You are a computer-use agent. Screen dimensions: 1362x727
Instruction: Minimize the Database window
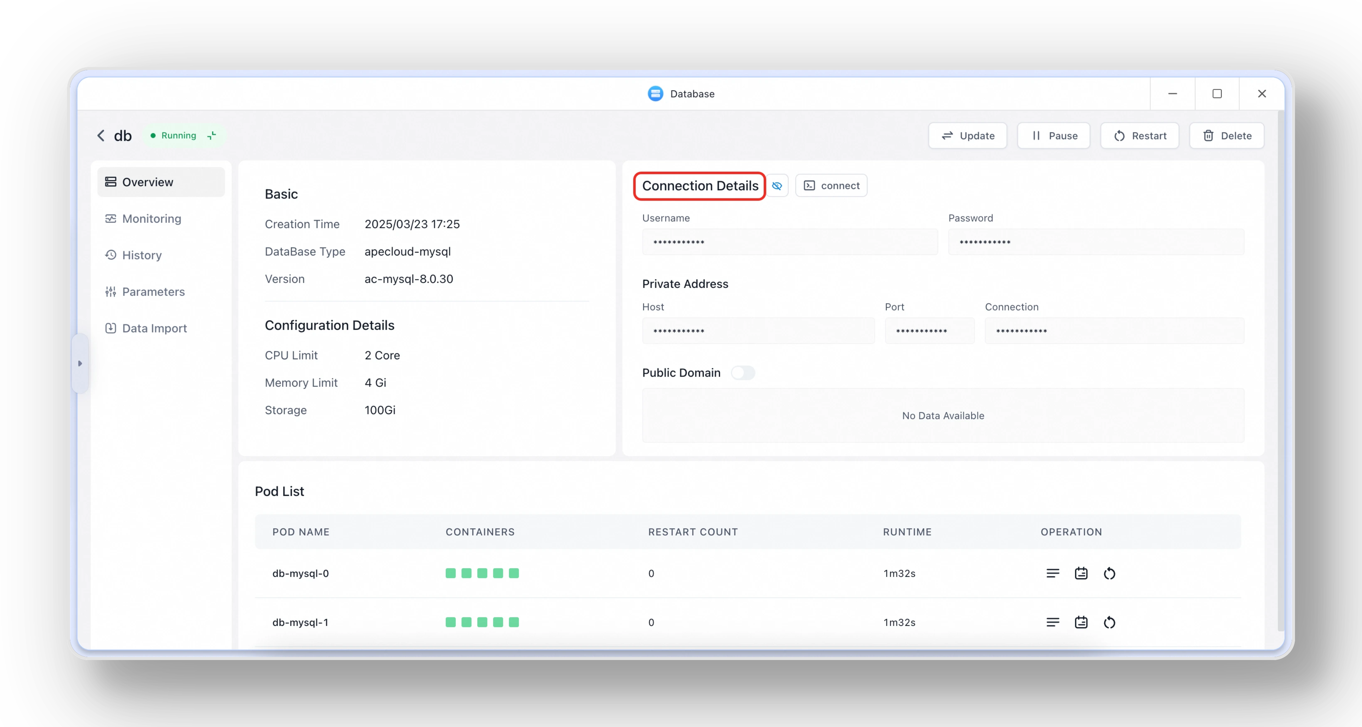pos(1172,94)
